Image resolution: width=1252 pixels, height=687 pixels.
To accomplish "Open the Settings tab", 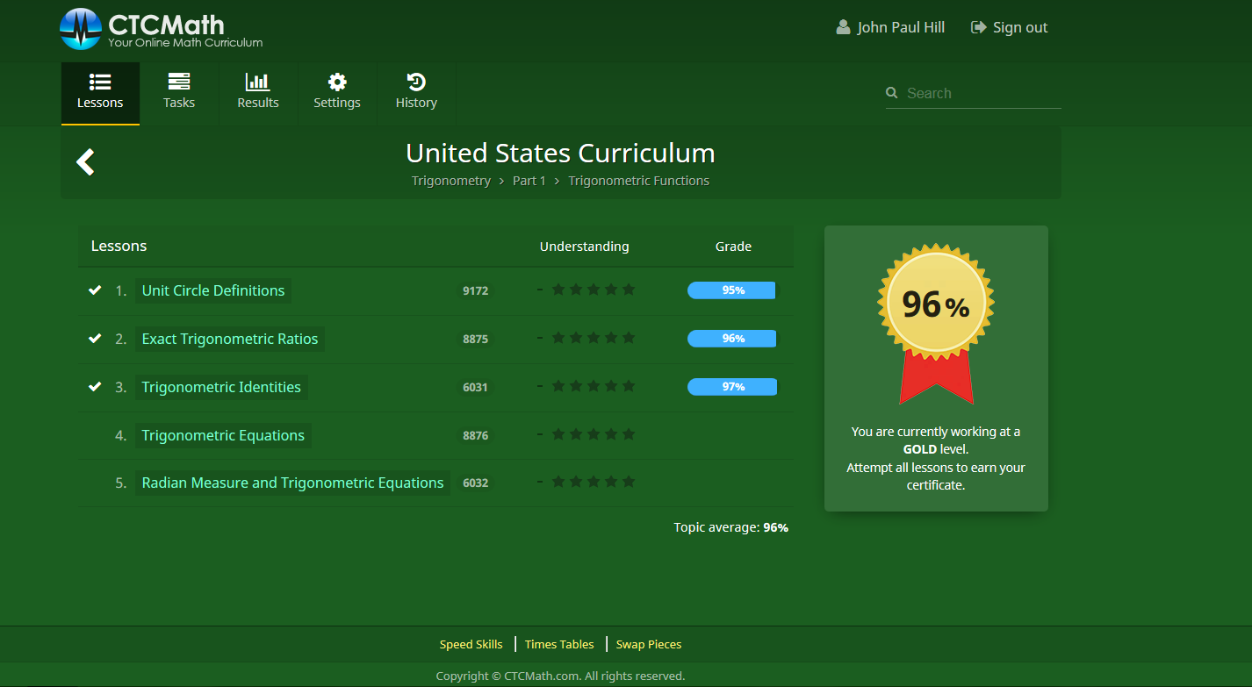I will coord(337,93).
